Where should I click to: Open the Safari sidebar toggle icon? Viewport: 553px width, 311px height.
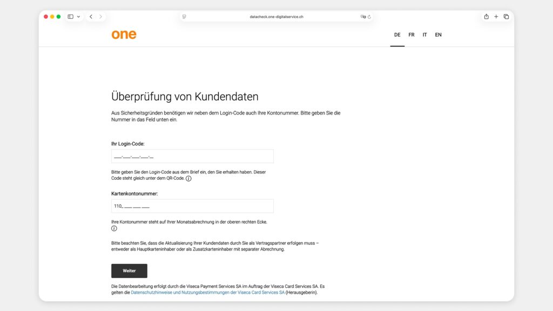[71, 17]
